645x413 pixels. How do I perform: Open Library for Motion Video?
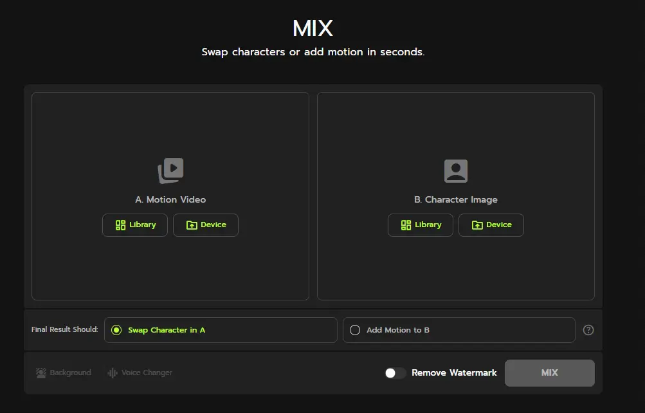tap(135, 225)
